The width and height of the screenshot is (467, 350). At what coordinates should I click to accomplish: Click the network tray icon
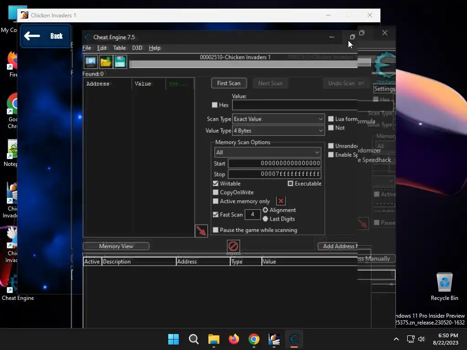[x=411, y=339]
